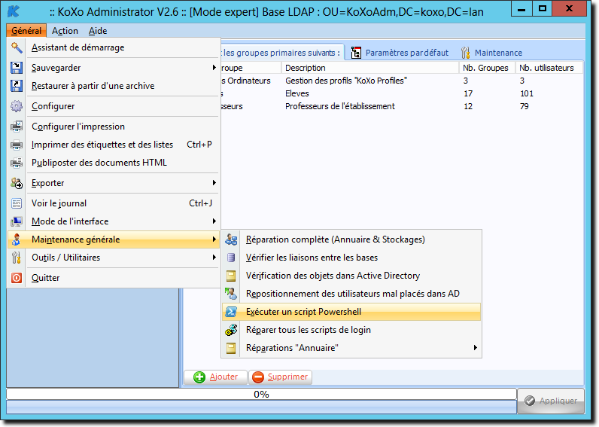Viewport: 599px width, 427px height.
Task: Click the Configurer gear icon
Action: point(17,106)
